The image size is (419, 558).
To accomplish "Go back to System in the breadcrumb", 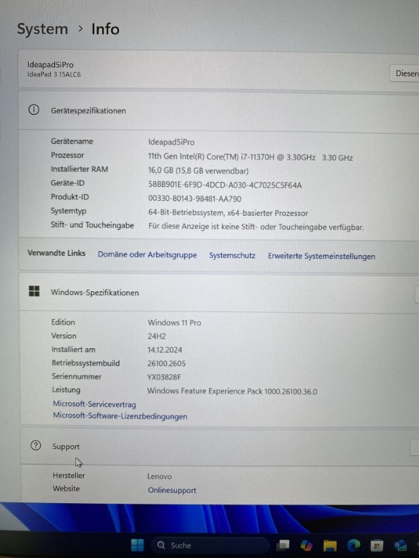I will pos(43,29).
